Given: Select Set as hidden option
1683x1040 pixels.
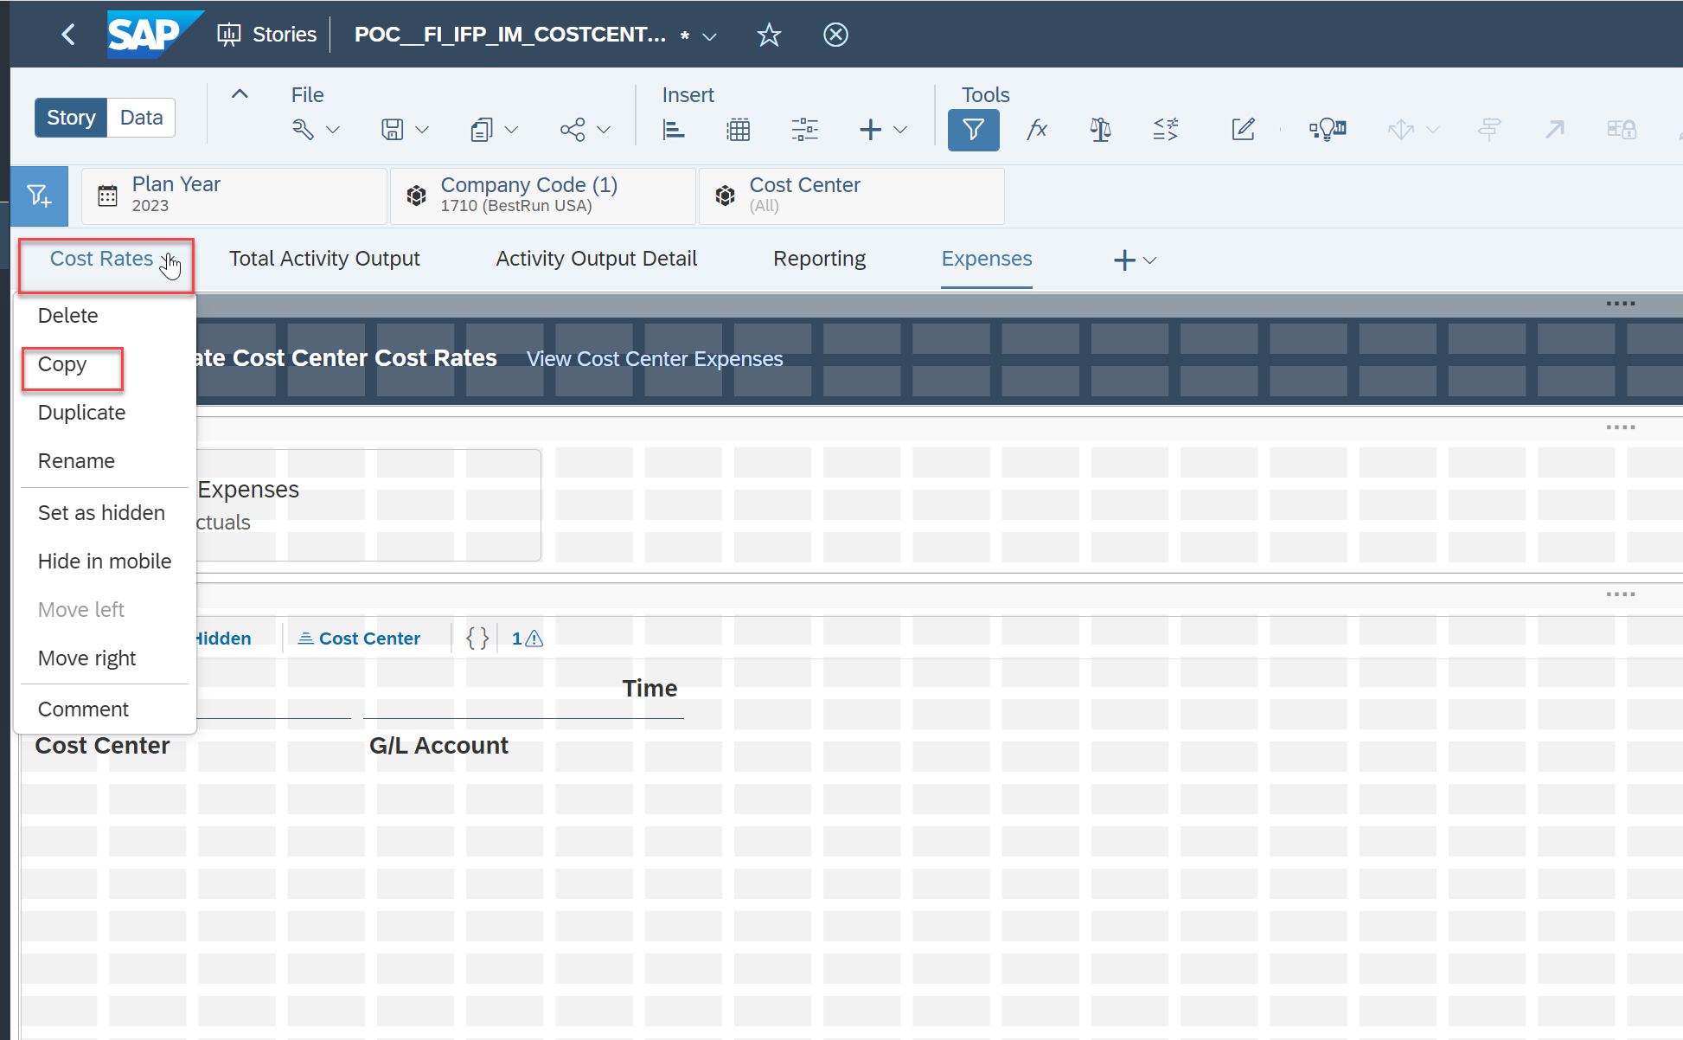Looking at the screenshot, I should point(101,513).
